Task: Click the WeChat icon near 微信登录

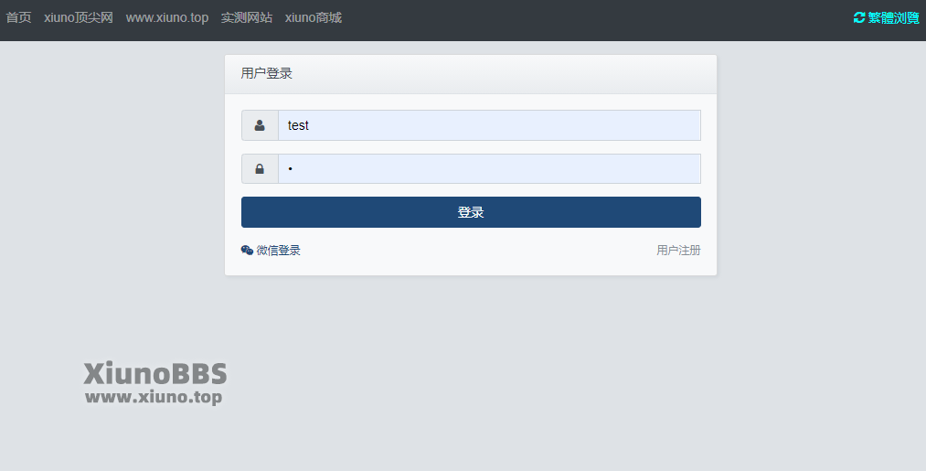Action: (x=248, y=251)
